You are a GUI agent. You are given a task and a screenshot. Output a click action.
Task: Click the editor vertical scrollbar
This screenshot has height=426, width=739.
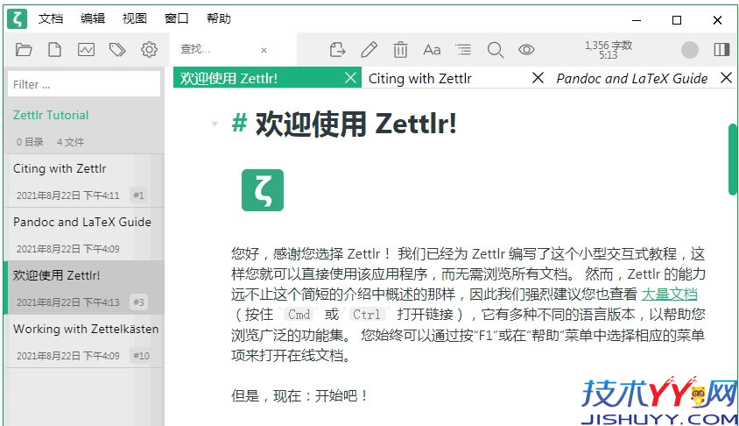tap(732, 160)
